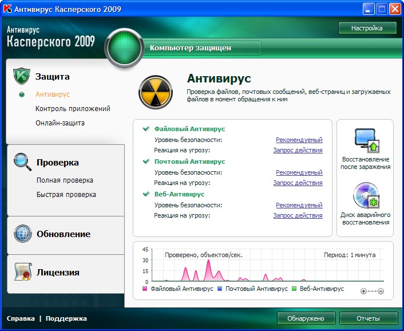This screenshot has height=331, width=404.
Task: Click the Диск аварийного восстановления label
Action: tap(365, 218)
